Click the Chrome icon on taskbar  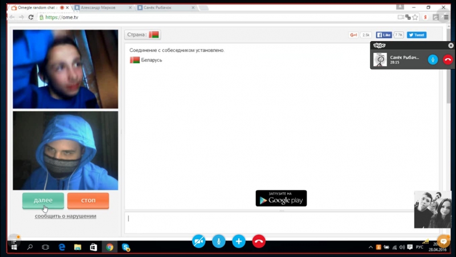(x=109, y=247)
